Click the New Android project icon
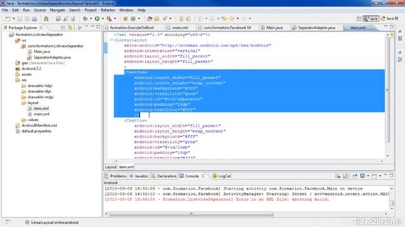The width and height of the screenshot is (405, 227). (58, 18)
